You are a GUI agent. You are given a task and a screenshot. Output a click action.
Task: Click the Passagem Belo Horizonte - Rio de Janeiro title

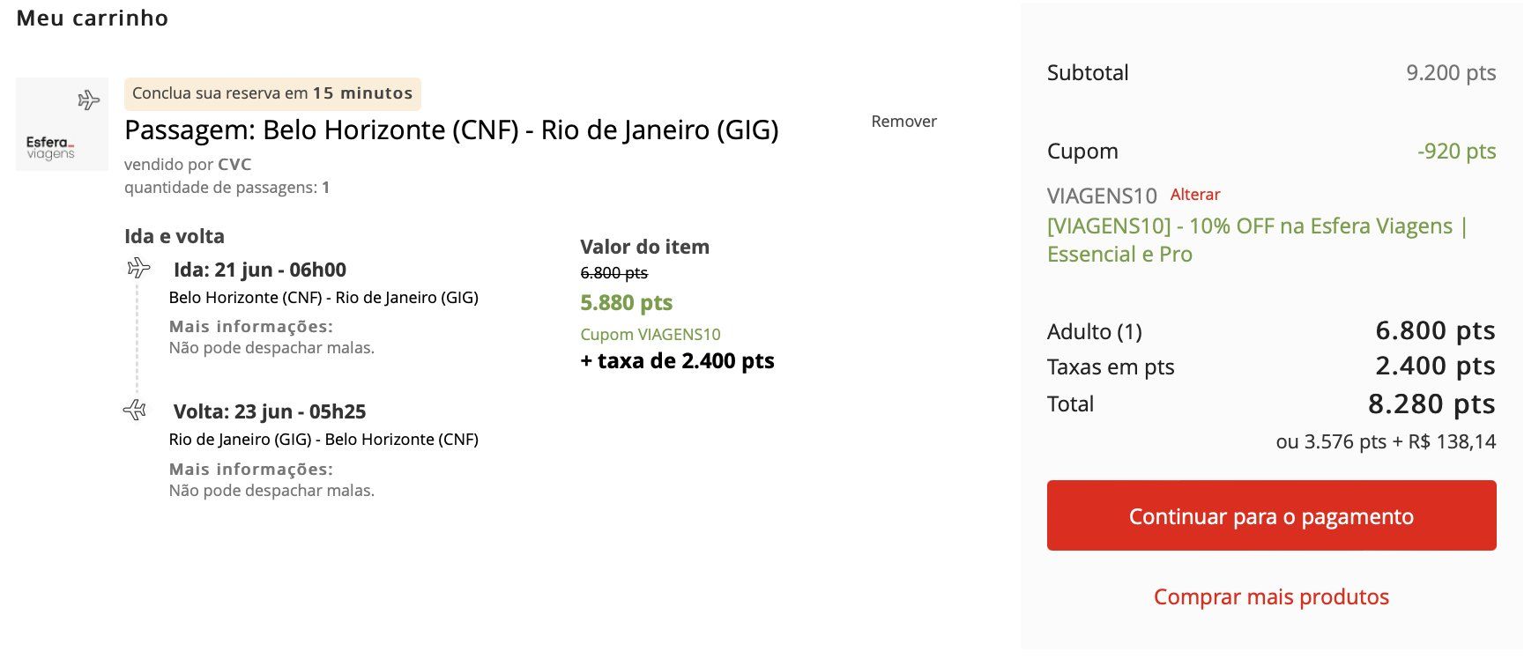click(x=451, y=130)
